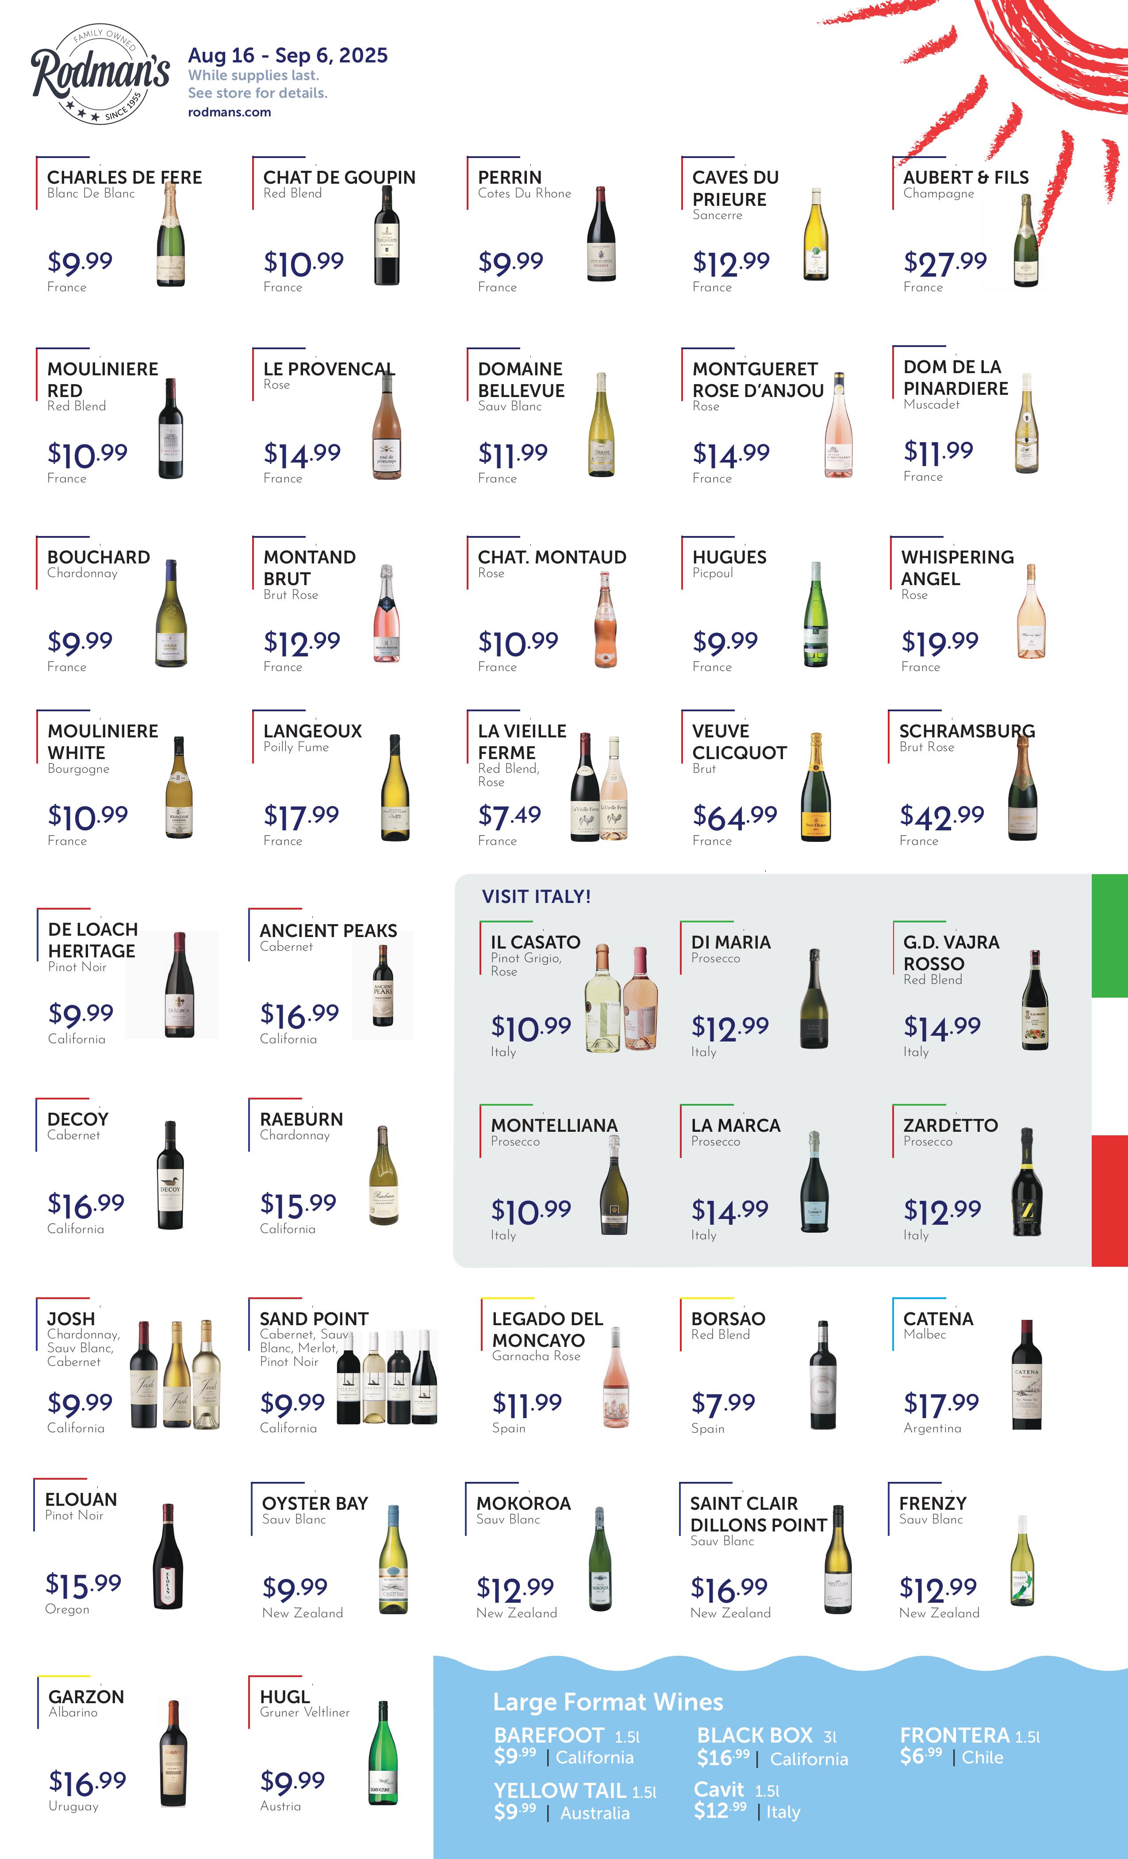Click the Charles De Fere product title
Screen dimensions: 1128x1859
tap(124, 177)
